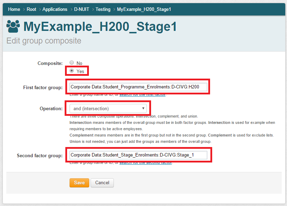
Task: Select the No radio button for Composite
Action: (x=72, y=63)
